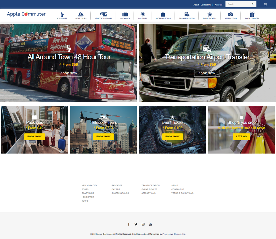
Task: Open footer Shopping Tours link
Action: (x=120, y=193)
